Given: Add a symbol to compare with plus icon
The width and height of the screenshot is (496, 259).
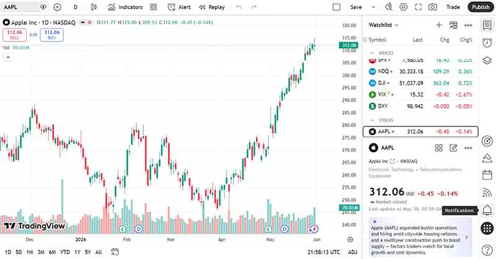Looking at the screenshot, I should point(57,7).
